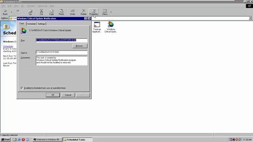Viewport: 253px width, 142px height.
Task: Click the first system tray icon
Action: (x=230, y=140)
